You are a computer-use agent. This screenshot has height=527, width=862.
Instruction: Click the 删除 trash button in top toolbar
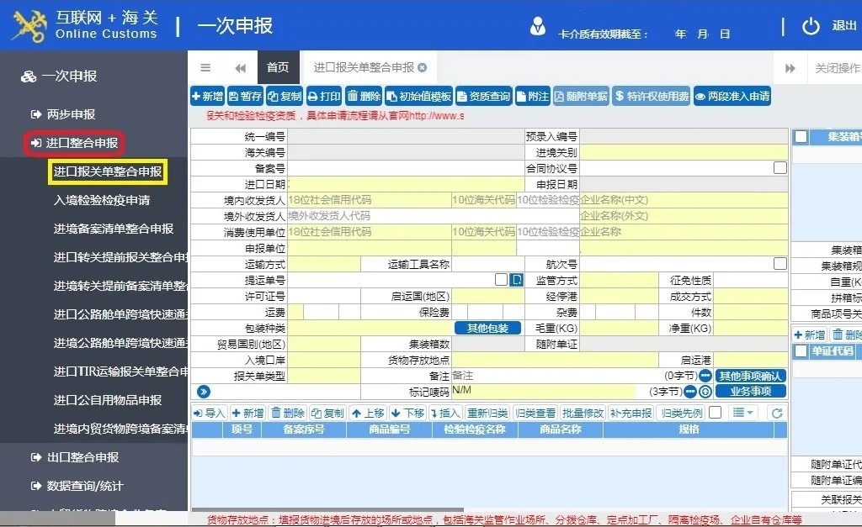click(364, 97)
